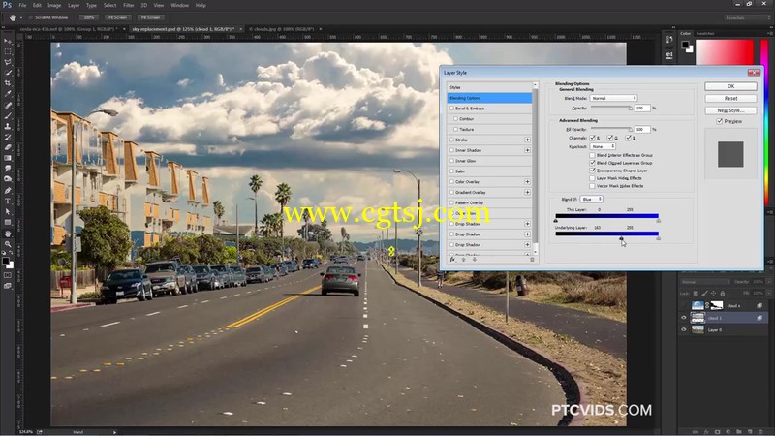Click the Fit Screen button
Viewport: 775px width, 436px height.
pos(117,17)
